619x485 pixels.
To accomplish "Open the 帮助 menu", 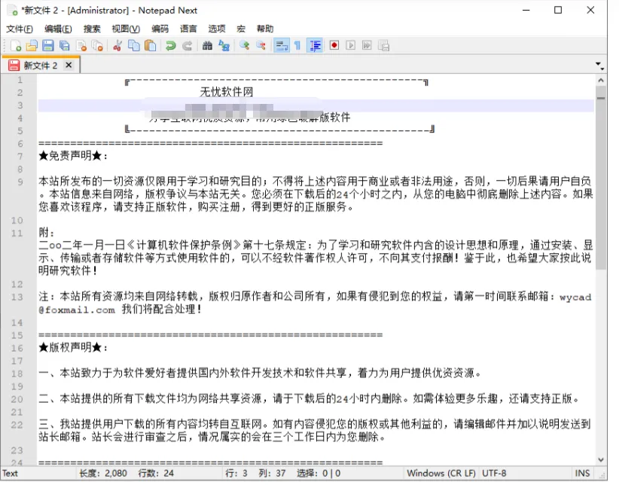I will (265, 29).
